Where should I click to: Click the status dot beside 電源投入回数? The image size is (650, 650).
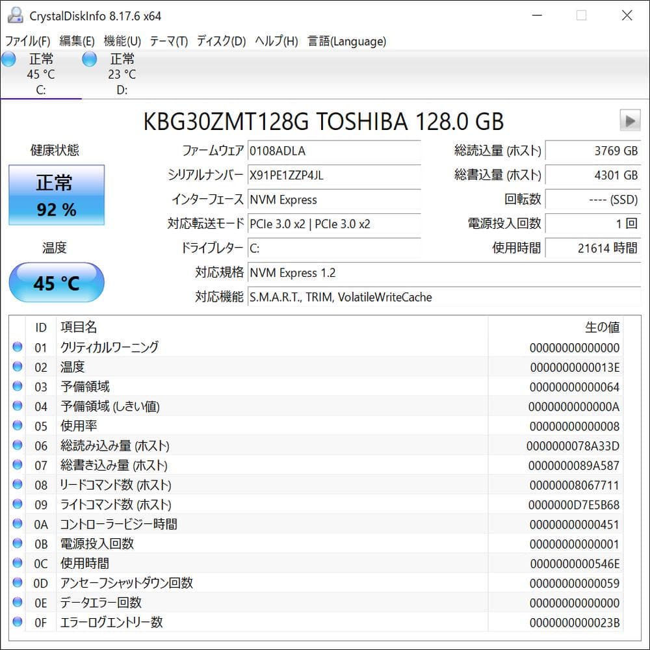click(17, 544)
